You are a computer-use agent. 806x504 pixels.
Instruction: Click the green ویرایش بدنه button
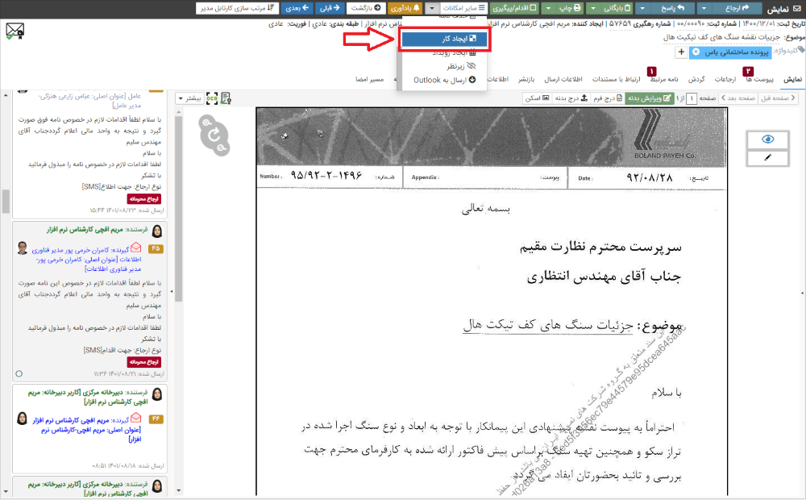click(651, 97)
